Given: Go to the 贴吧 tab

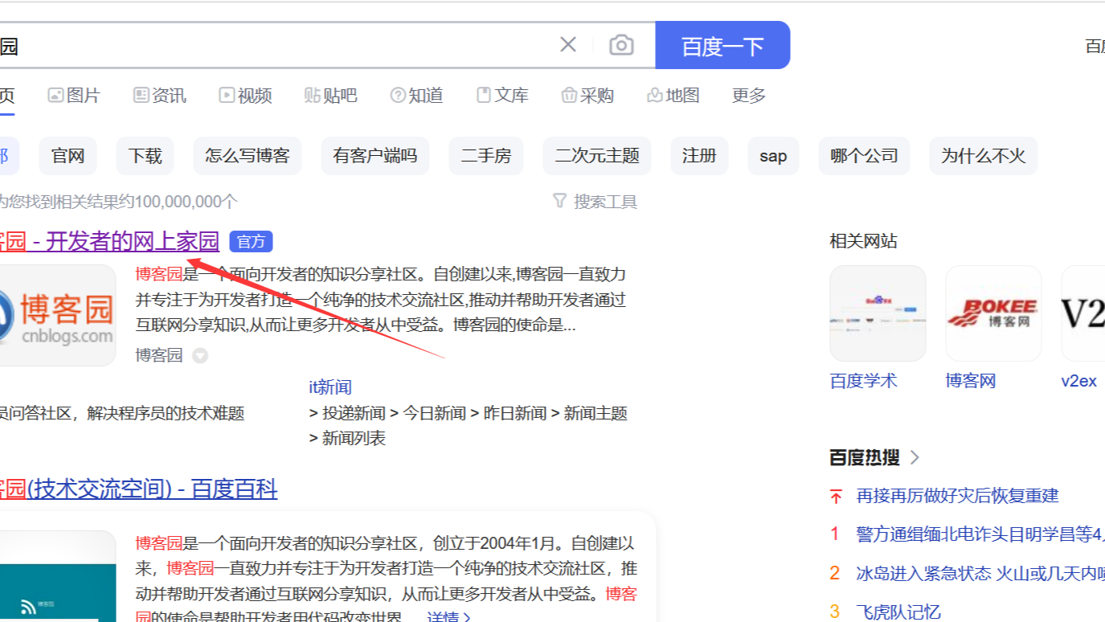Looking at the screenshot, I should pos(331,96).
